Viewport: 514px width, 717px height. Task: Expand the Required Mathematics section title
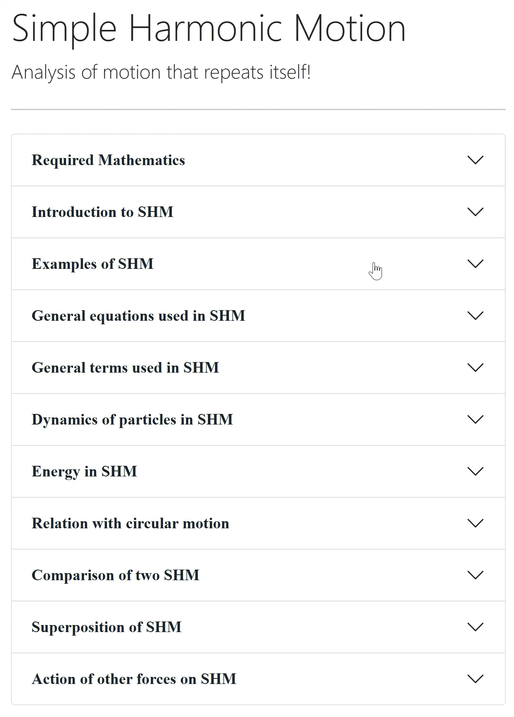[x=108, y=160]
